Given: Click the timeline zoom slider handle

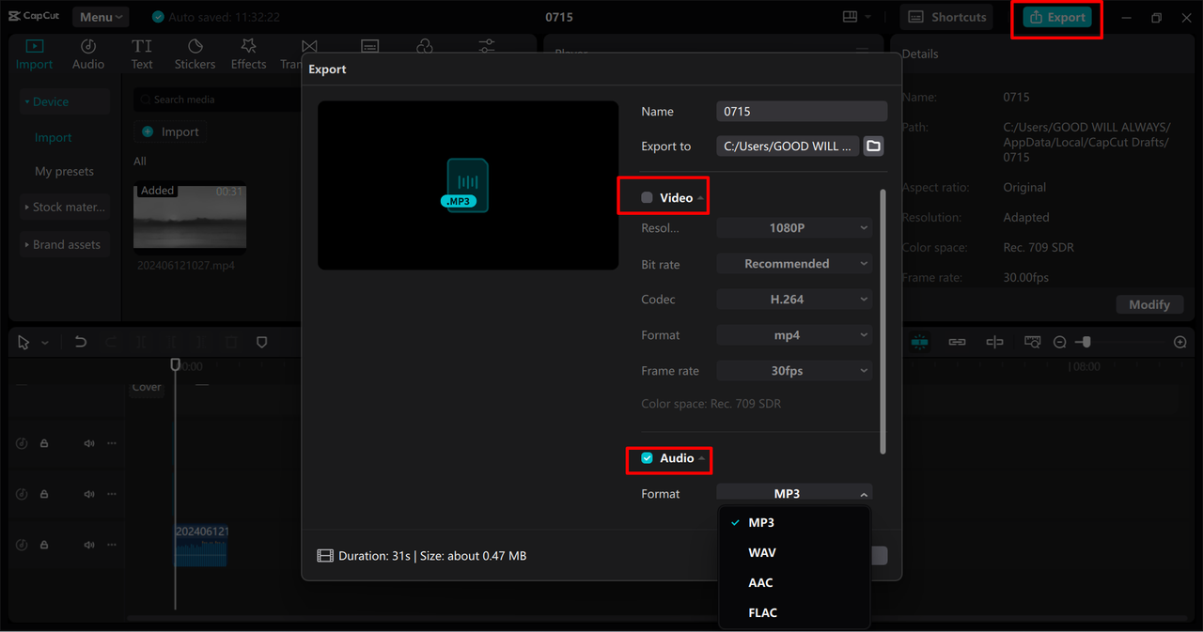Looking at the screenshot, I should click(1086, 343).
